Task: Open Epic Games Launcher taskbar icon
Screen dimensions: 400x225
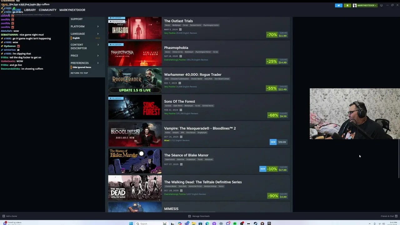Action: point(269,223)
